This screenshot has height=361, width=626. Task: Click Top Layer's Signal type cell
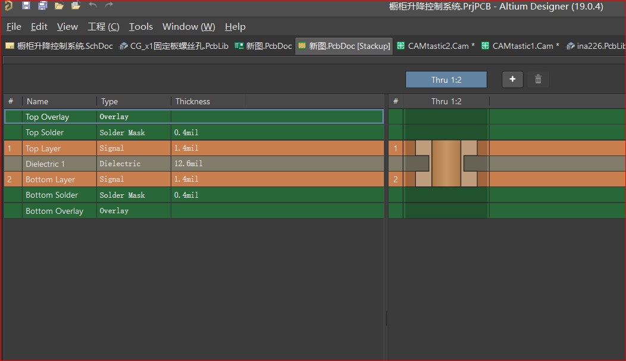133,148
